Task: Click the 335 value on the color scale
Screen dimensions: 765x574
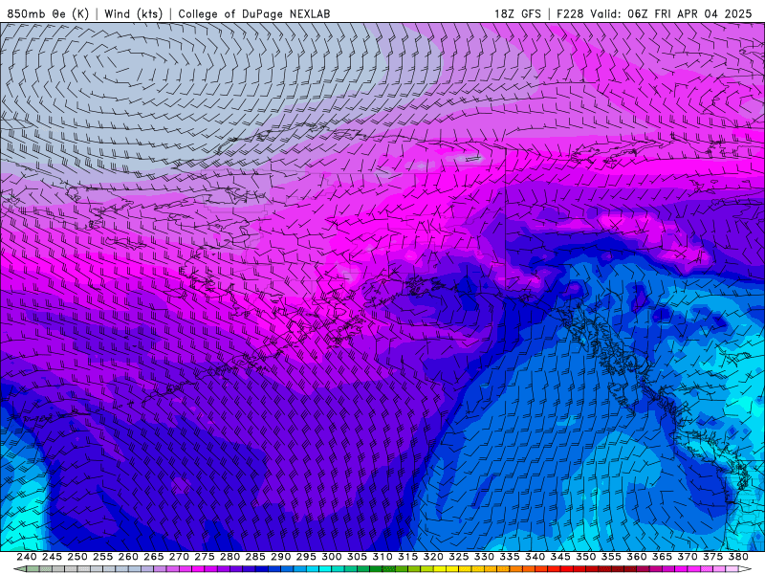Action: click(x=510, y=557)
